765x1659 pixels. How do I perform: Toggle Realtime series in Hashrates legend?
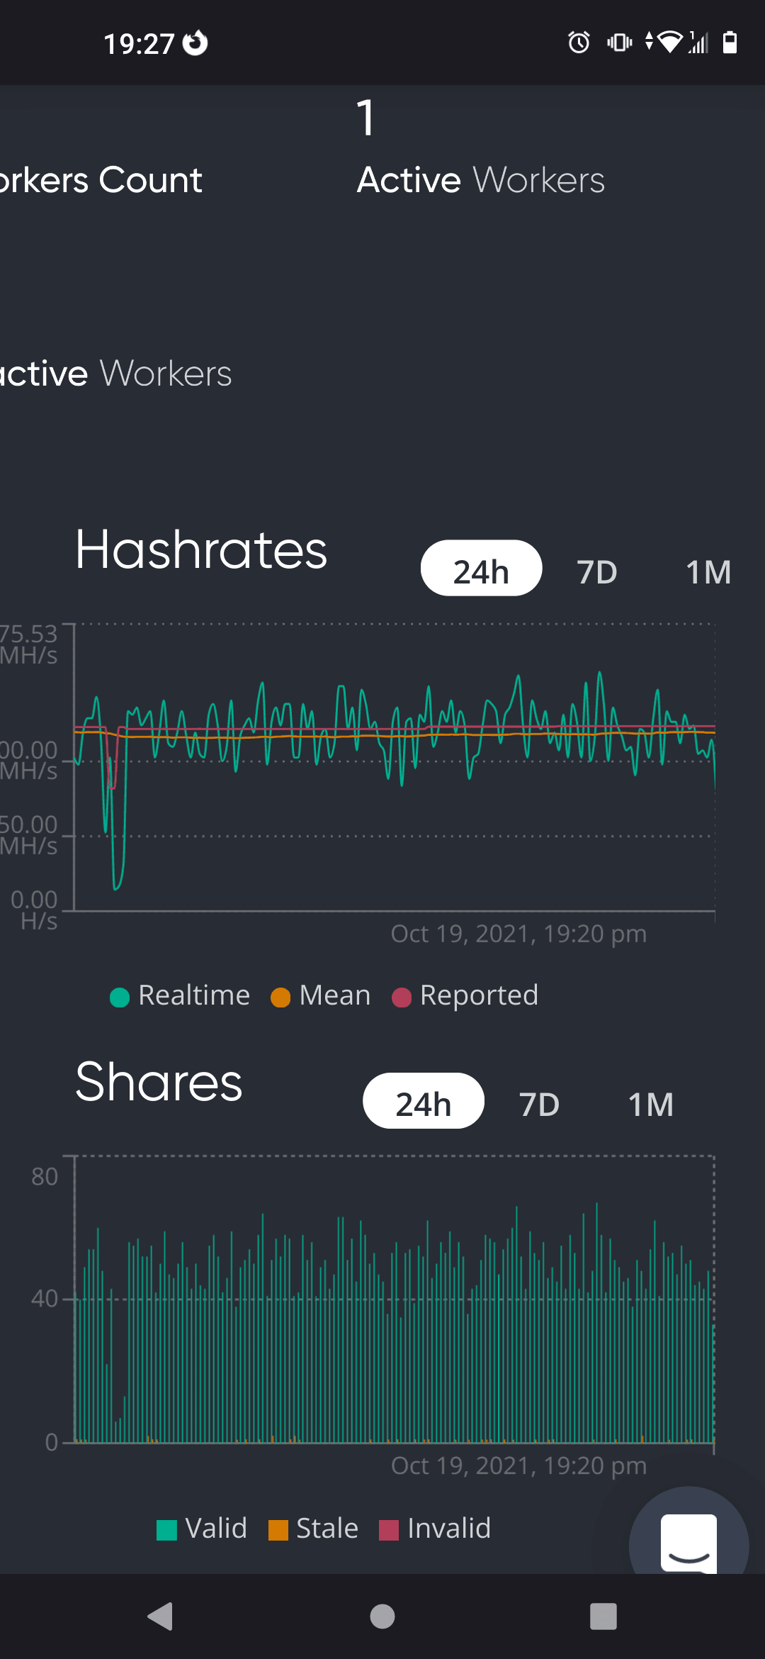coord(180,995)
